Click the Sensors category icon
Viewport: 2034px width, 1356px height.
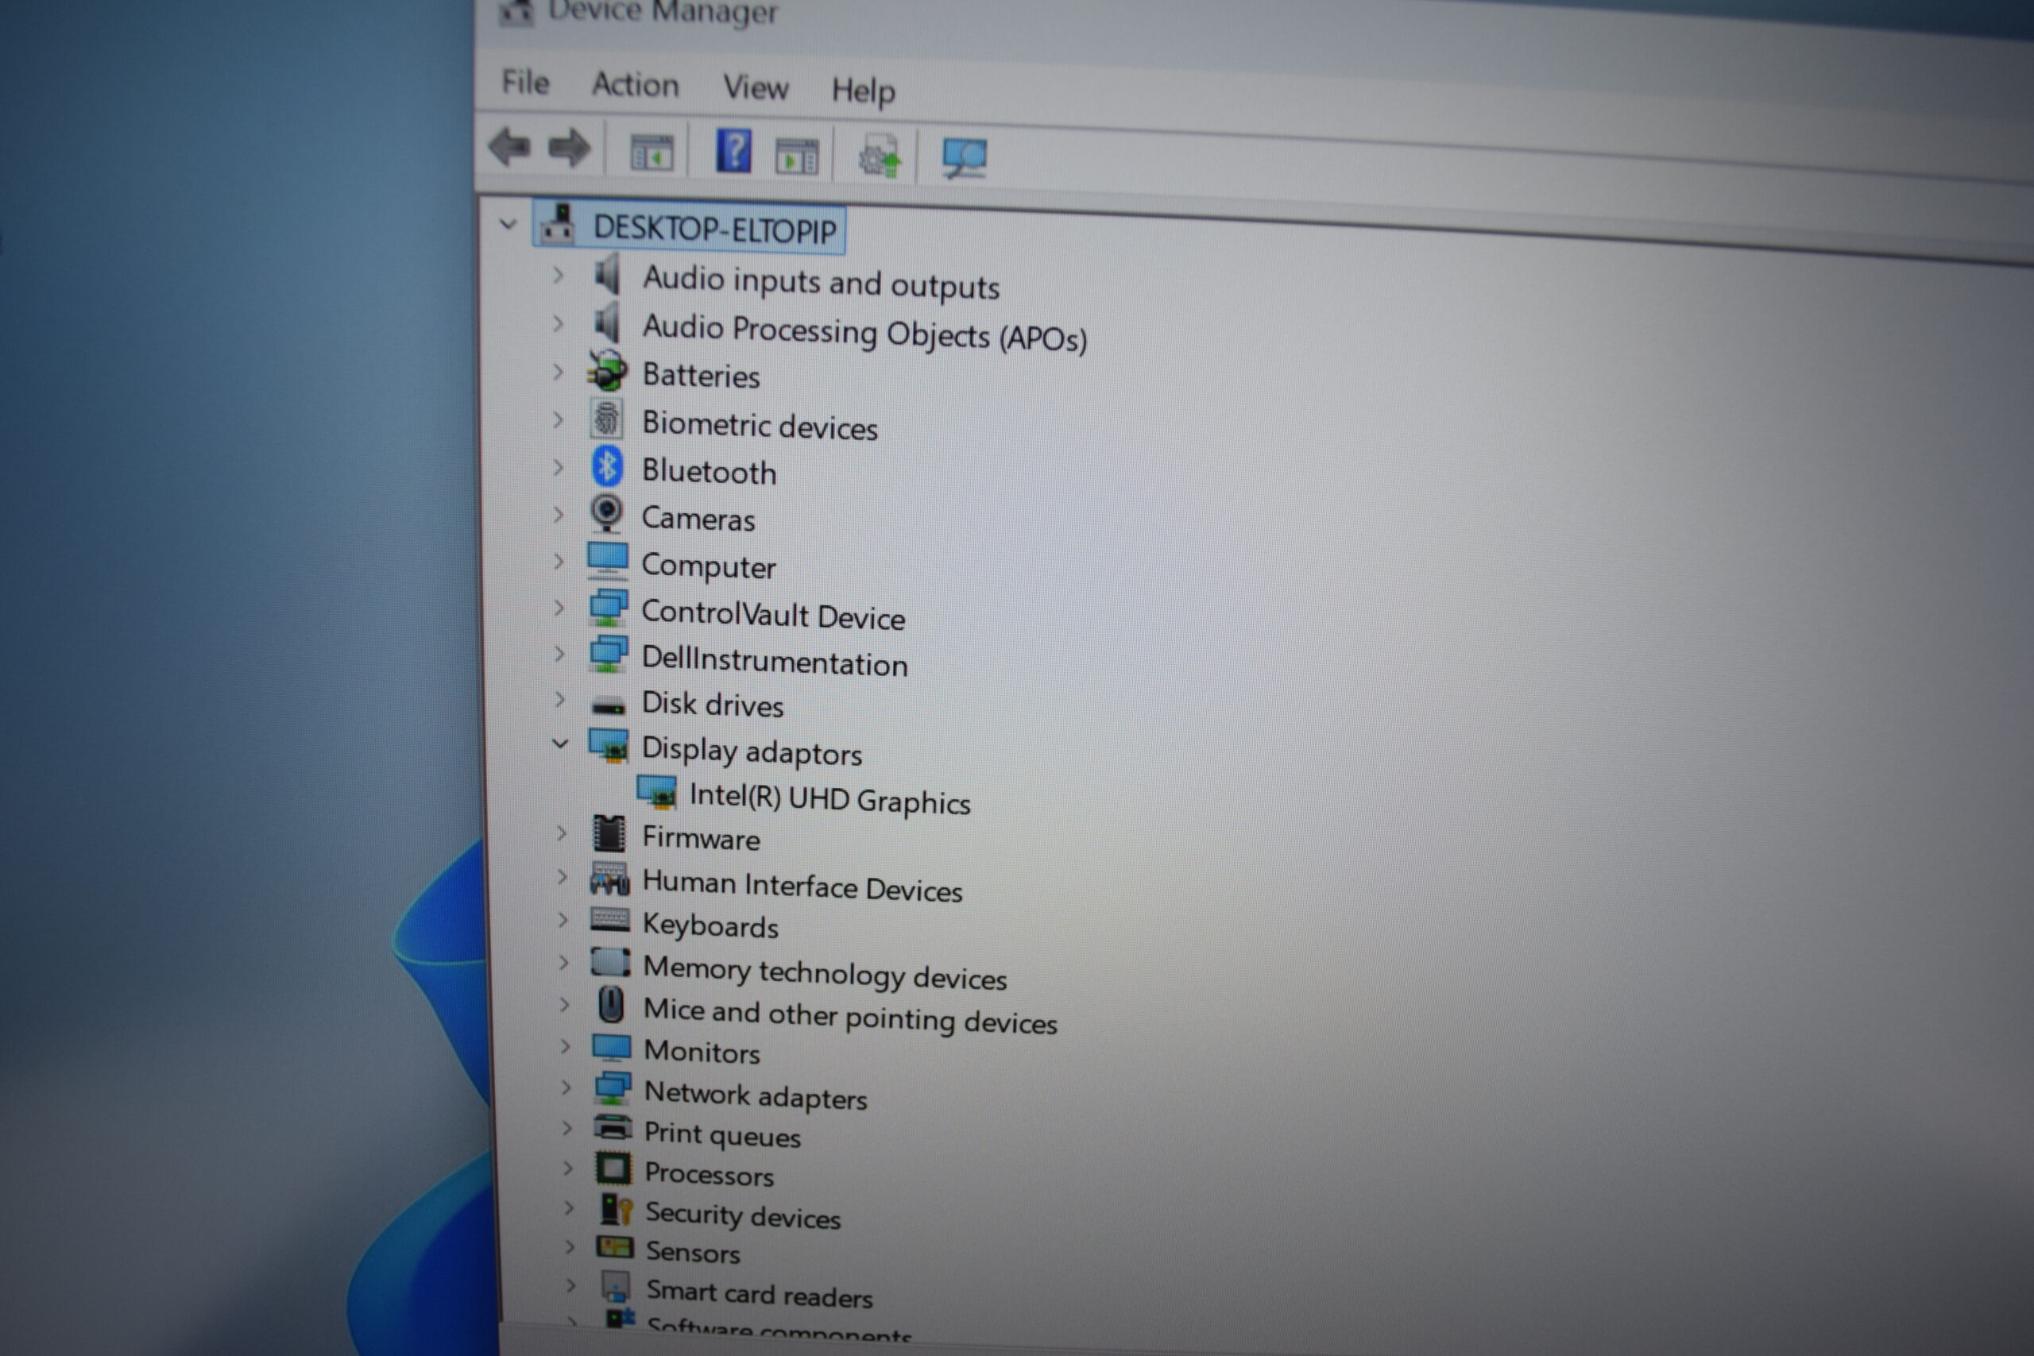[615, 1247]
